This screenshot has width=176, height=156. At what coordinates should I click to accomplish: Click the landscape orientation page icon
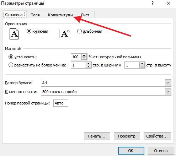(x=64, y=34)
